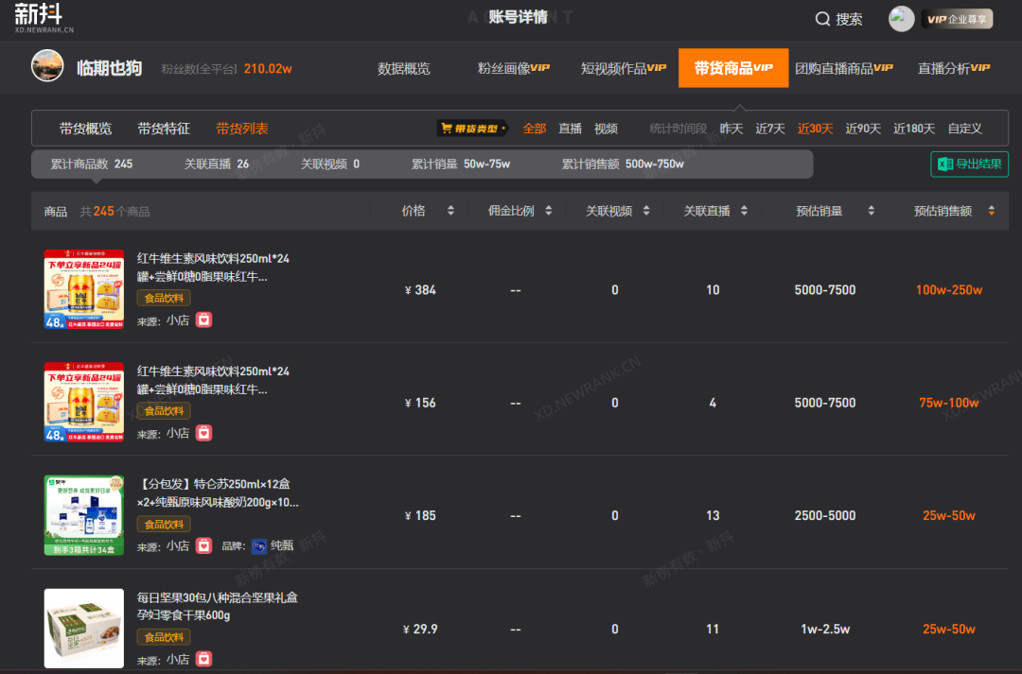Choose the 近7天 time range
This screenshot has height=674, width=1022.
click(769, 129)
